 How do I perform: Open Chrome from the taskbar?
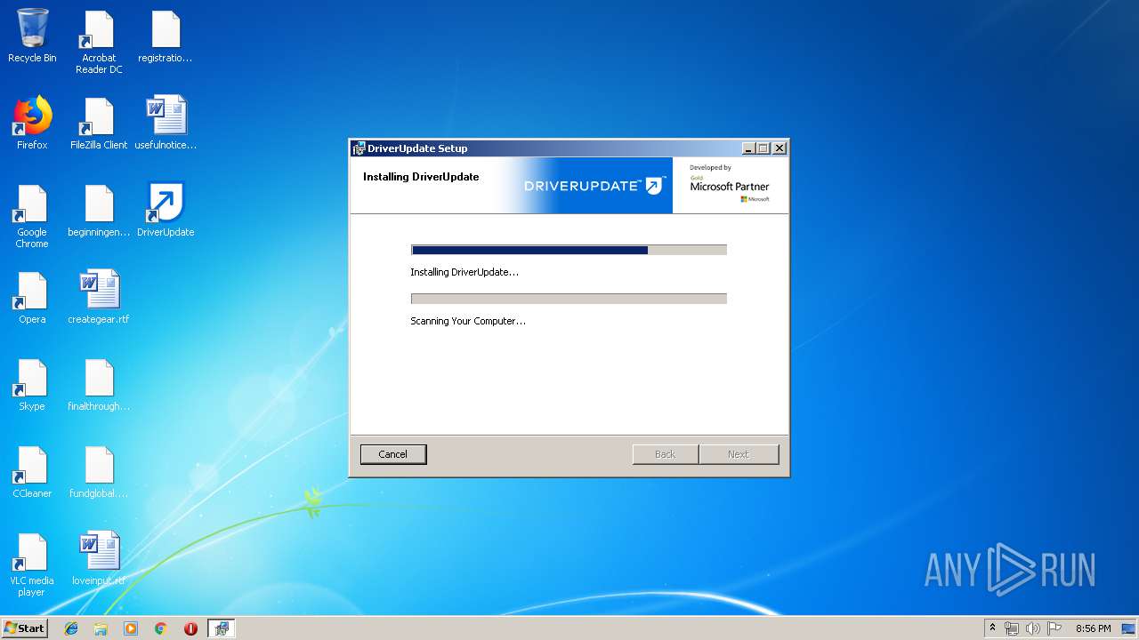(x=161, y=628)
